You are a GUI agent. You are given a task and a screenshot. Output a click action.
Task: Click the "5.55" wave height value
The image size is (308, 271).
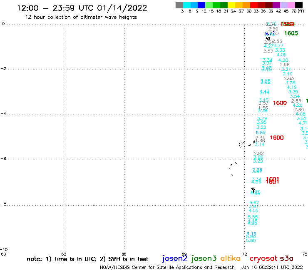click(x=253, y=217)
